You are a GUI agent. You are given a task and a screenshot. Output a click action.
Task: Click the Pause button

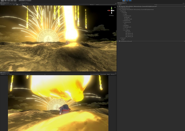pos(127,1)
